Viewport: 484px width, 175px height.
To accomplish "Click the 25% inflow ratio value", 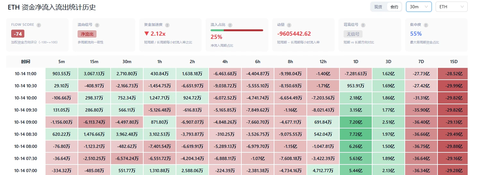I will pos(216,37).
